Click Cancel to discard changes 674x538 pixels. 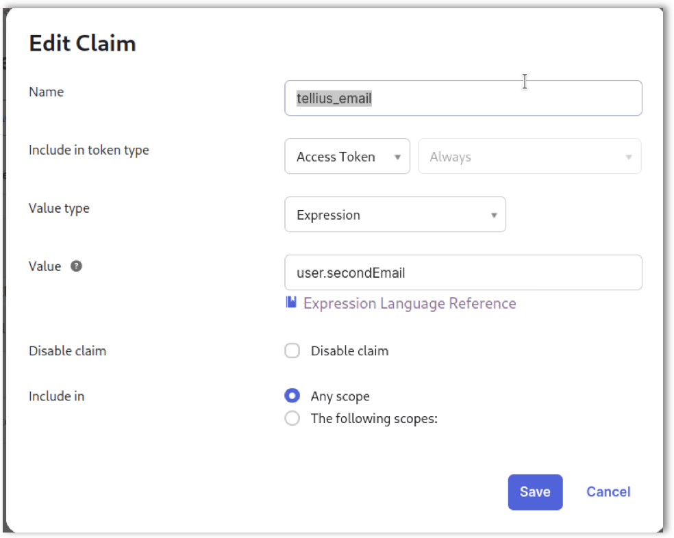[x=608, y=492]
